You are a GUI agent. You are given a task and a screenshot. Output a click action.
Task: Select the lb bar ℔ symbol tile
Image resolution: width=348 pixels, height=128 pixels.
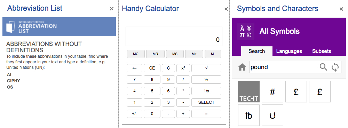(x=249, y=115)
